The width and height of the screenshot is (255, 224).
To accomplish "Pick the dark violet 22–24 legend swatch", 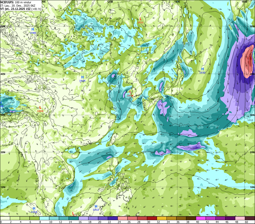I will (x=113, y=218).
